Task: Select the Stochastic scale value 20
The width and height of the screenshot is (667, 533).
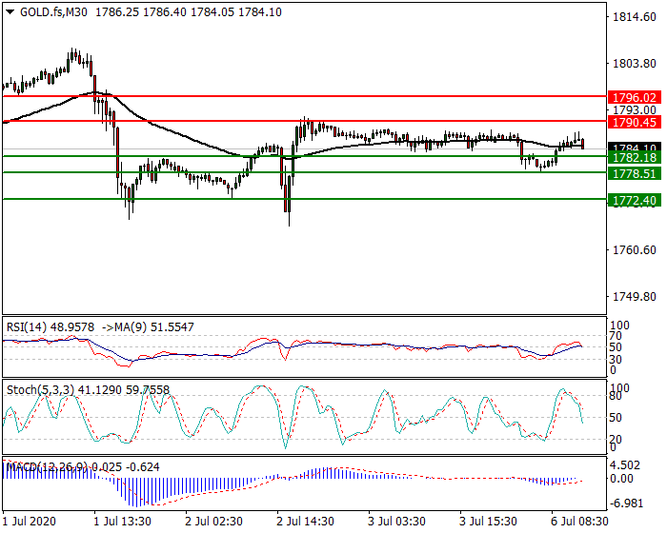Action: coord(616,439)
